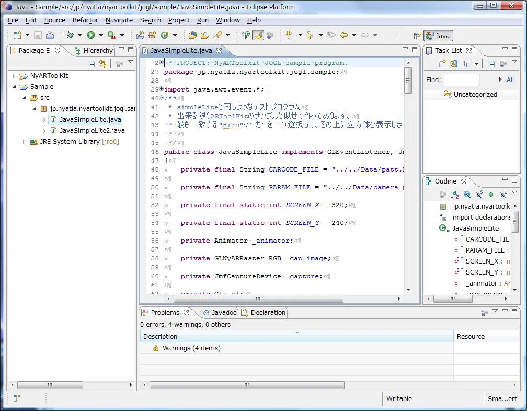Viewport: 527px width, 411px height.
Task: Toggle alphabetical Sort in the Outline view
Action: [455, 194]
